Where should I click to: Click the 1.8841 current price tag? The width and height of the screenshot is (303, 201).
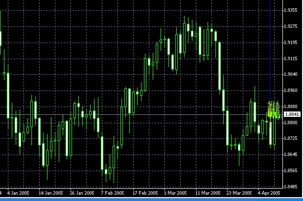point(292,114)
